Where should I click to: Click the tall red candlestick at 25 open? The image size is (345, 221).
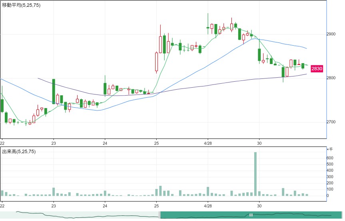point(156,62)
